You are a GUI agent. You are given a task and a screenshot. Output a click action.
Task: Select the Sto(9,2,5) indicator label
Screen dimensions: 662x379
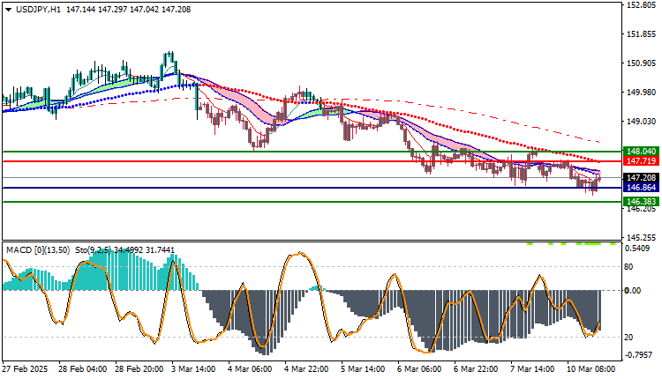tap(94, 250)
